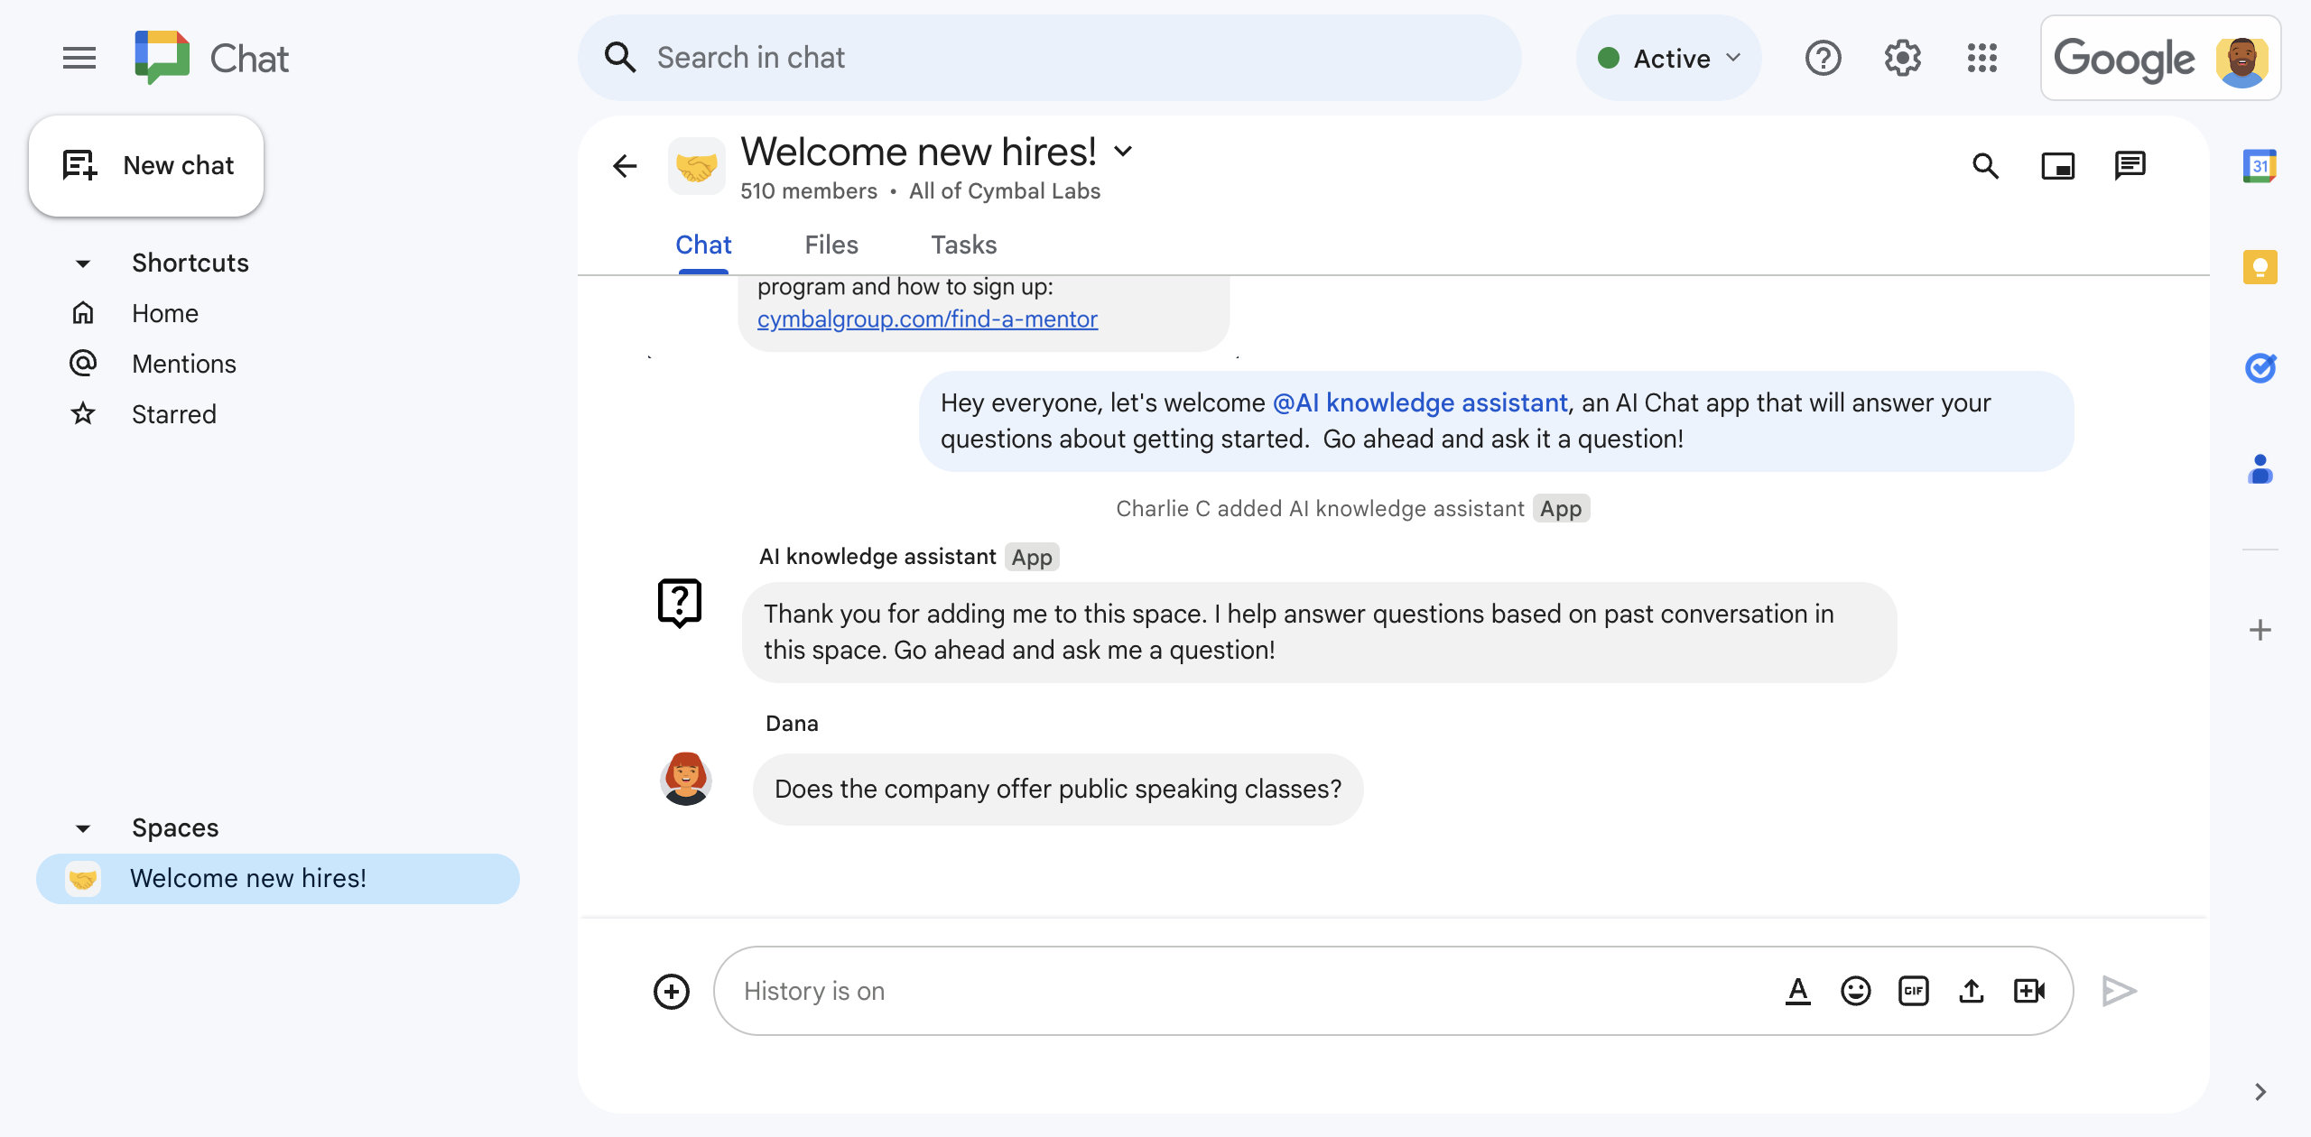
Task: Click the settings gear icon
Action: pos(1903,58)
